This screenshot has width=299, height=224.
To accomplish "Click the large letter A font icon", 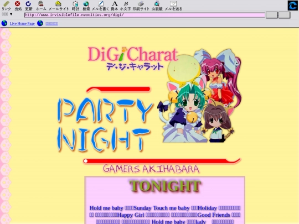I will point(115,4).
